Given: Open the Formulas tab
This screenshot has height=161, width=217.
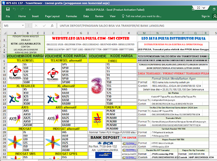Looking at the screenshot, I should (71, 16).
